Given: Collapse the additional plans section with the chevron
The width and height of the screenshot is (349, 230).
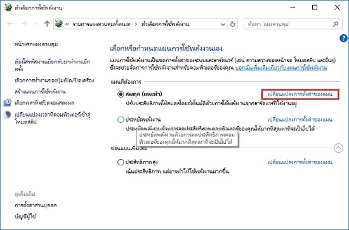Looking at the screenshot, I should [338, 148].
